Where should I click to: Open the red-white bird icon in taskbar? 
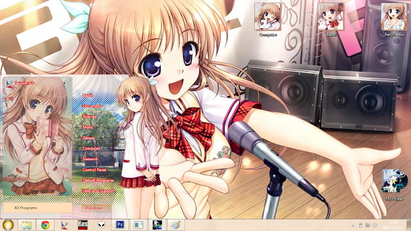point(64,225)
